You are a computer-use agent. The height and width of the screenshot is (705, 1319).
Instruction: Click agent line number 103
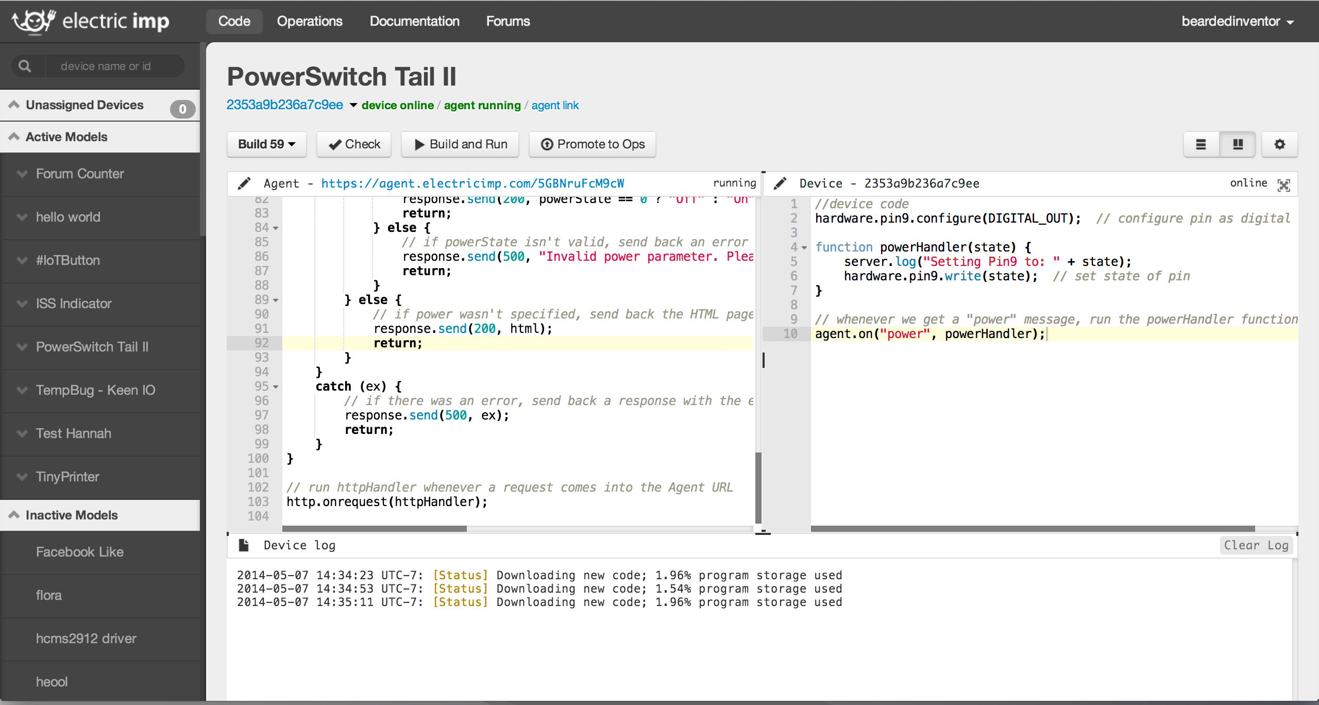pyautogui.click(x=258, y=502)
